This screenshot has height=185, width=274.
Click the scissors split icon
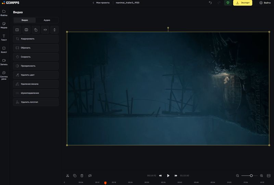[67, 175]
